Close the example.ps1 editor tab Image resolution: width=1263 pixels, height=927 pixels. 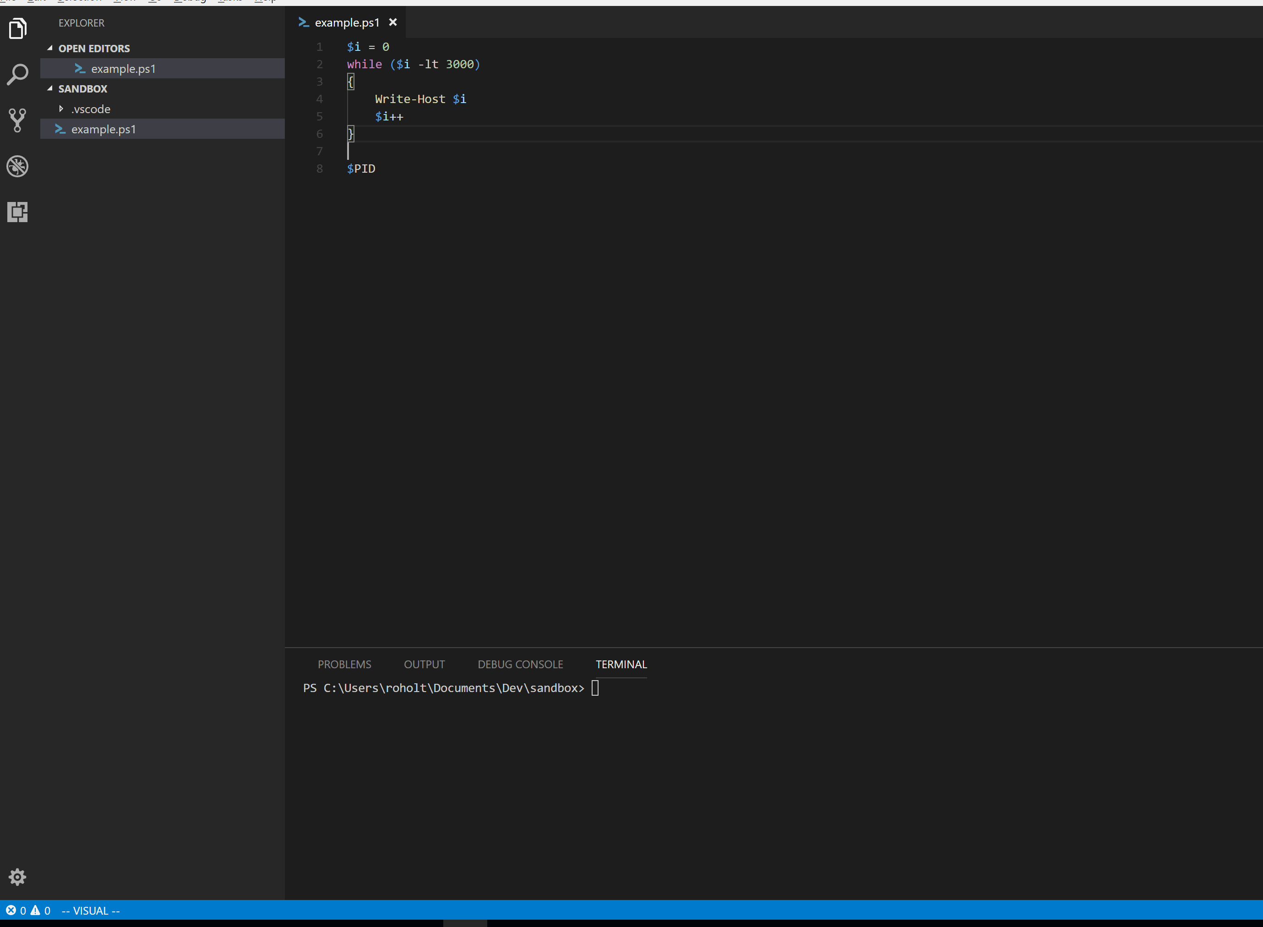(x=393, y=22)
